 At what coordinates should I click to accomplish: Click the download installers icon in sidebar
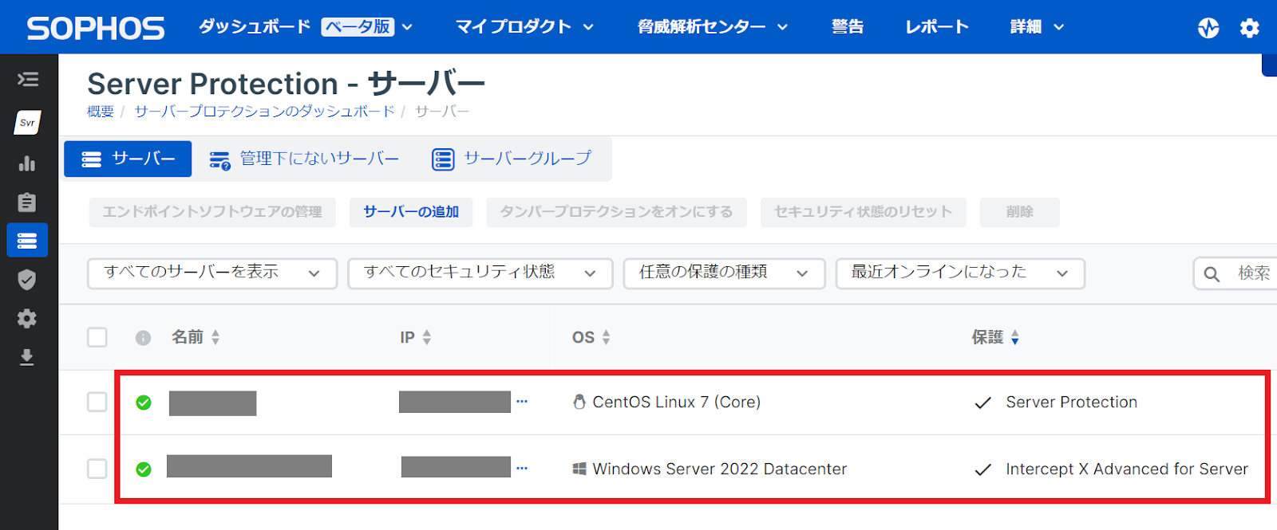pos(27,357)
